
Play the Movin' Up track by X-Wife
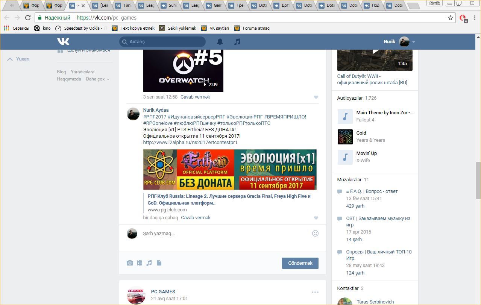(x=345, y=157)
